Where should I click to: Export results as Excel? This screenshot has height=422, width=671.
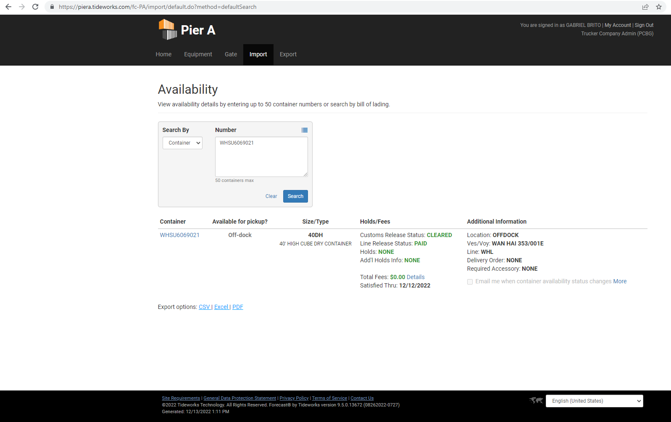point(221,307)
